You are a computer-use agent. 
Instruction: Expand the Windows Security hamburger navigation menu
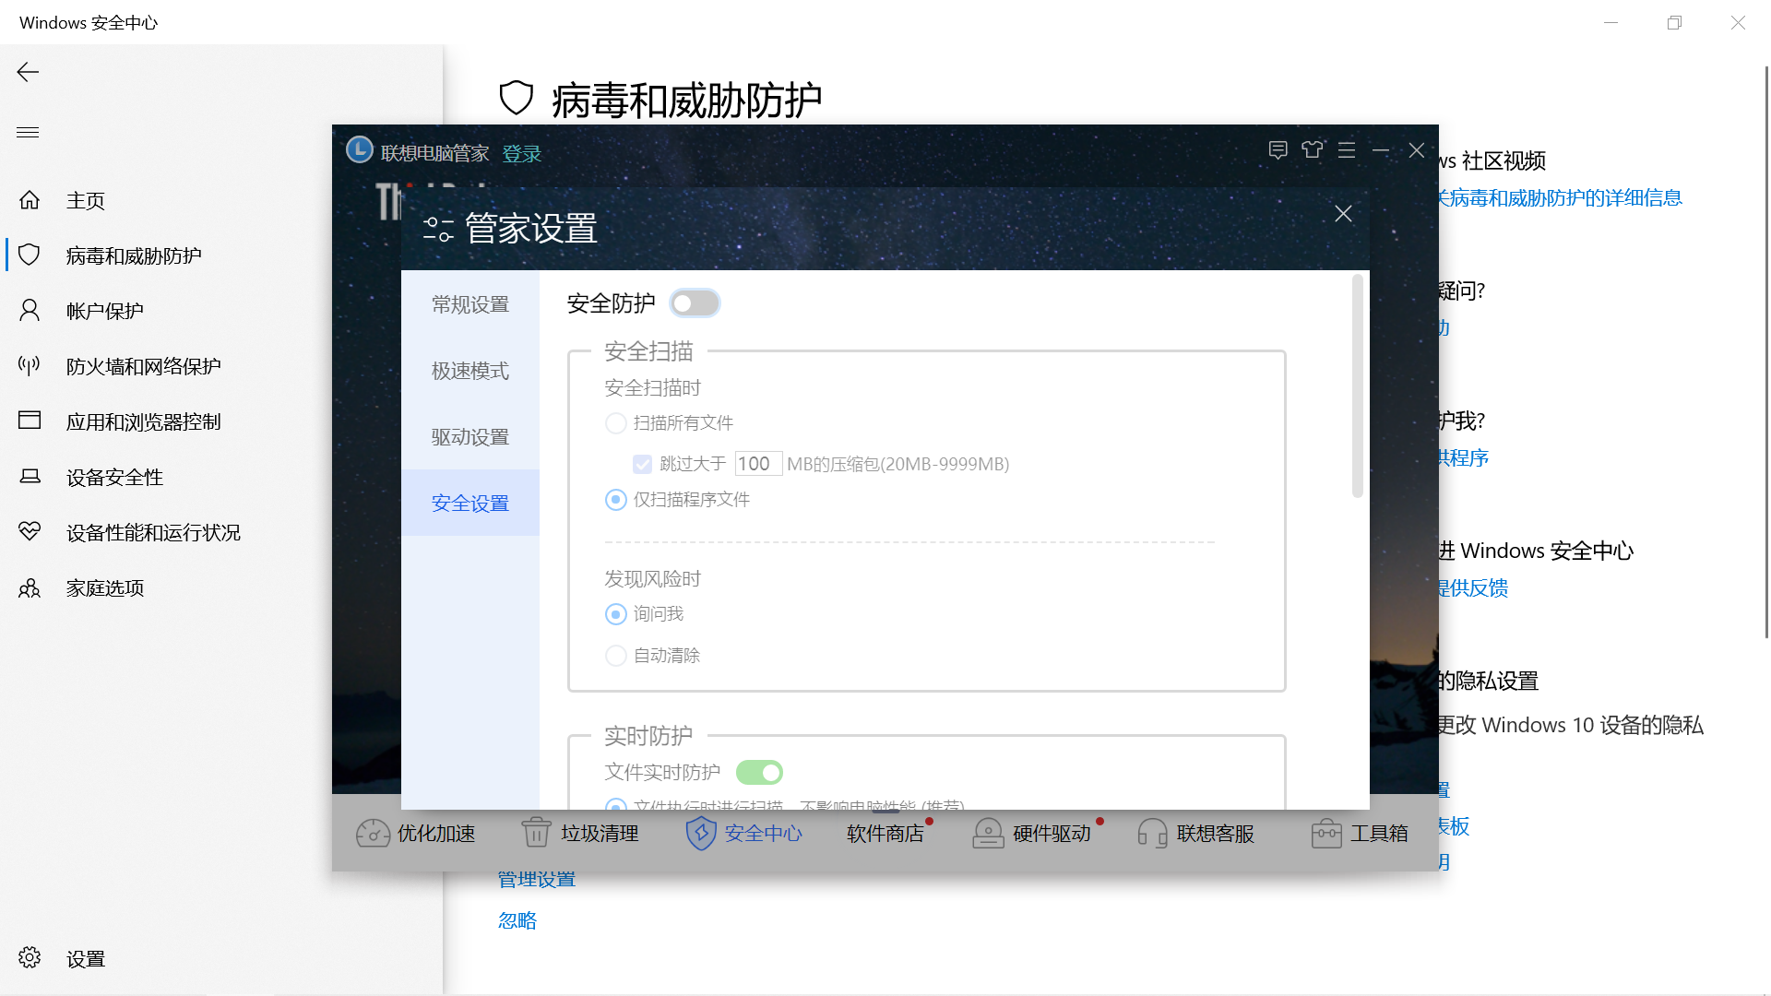[28, 133]
